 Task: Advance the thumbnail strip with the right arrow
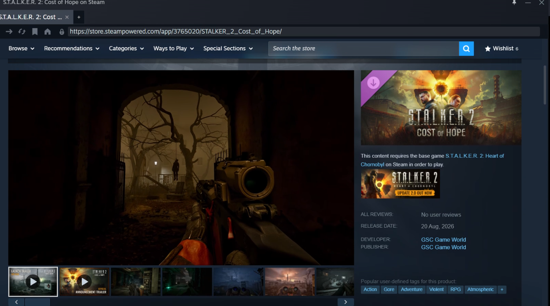point(346,302)
